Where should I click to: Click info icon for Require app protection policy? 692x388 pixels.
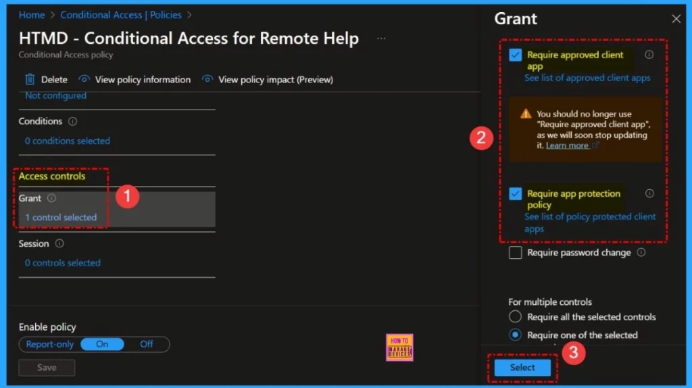pos(649,193)
